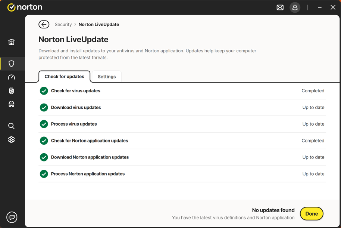Switch to the Settings tab
The width and height of the screenshot is (341, 228).
[107, 77]
